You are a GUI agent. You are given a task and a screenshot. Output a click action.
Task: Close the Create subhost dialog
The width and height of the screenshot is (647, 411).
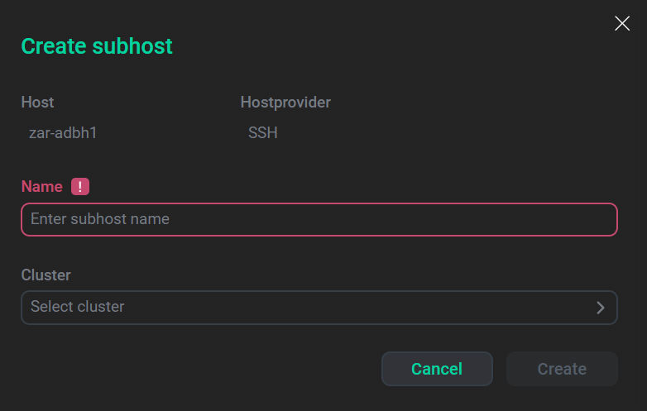[622, 23]
